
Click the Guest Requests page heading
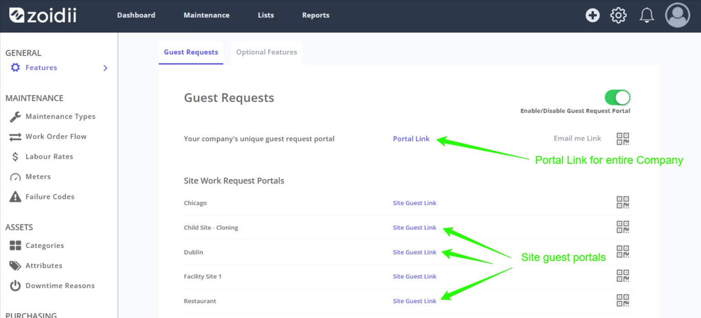[229, 98]
